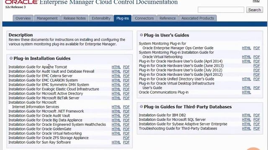Open HTML for Oracle Communications Plug-in
Viewport: 268px width, 150px height.
(246, 92)
